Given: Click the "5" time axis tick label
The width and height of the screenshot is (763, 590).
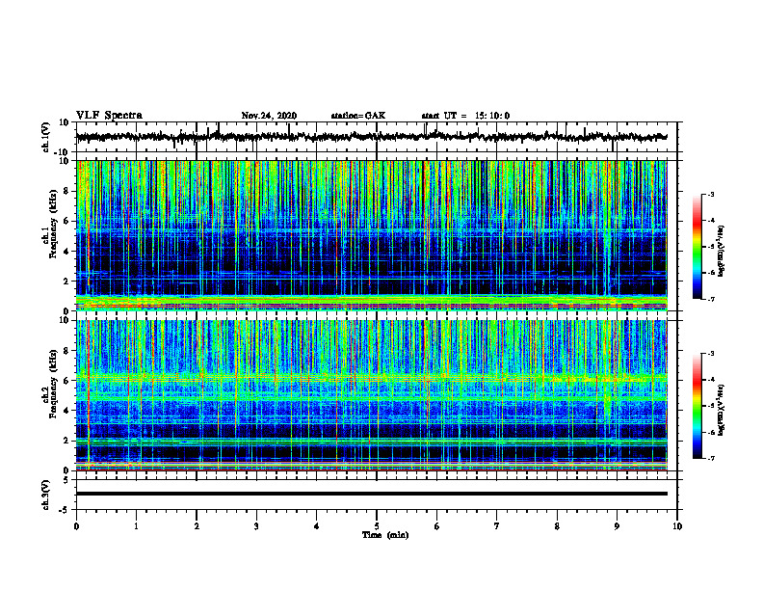Looking at the screenshot, I should coord(377,526).
